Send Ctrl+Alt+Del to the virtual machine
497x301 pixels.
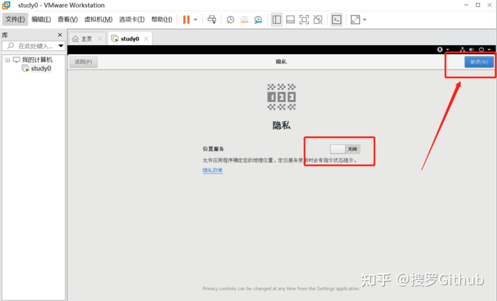[x=212, y=20]
